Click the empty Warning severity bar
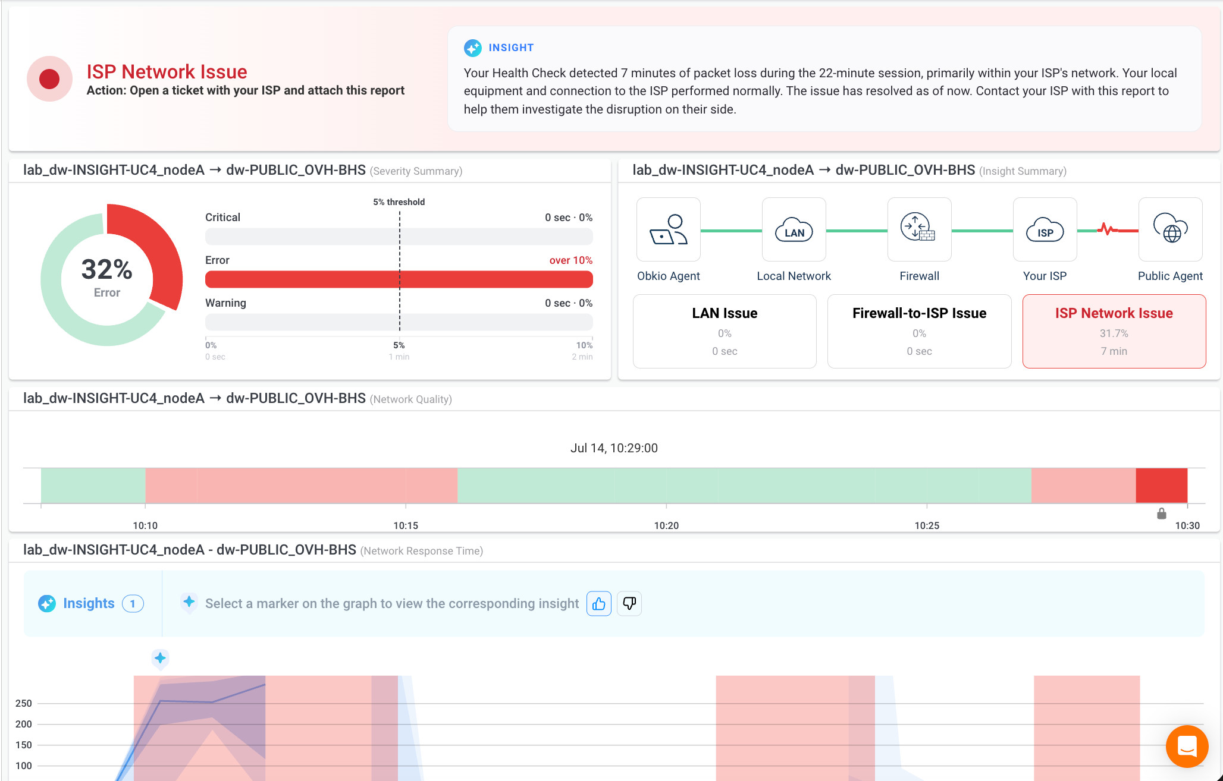The width and height of the screenshot is (1223, 781). coord(399,322)
